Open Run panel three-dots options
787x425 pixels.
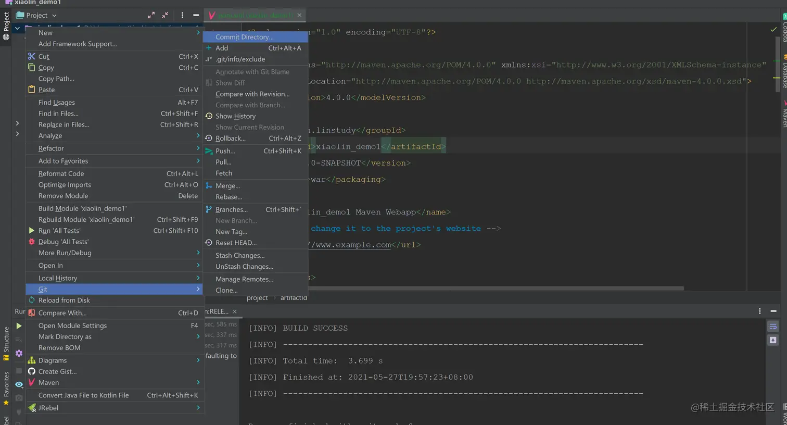pos(760,311)
